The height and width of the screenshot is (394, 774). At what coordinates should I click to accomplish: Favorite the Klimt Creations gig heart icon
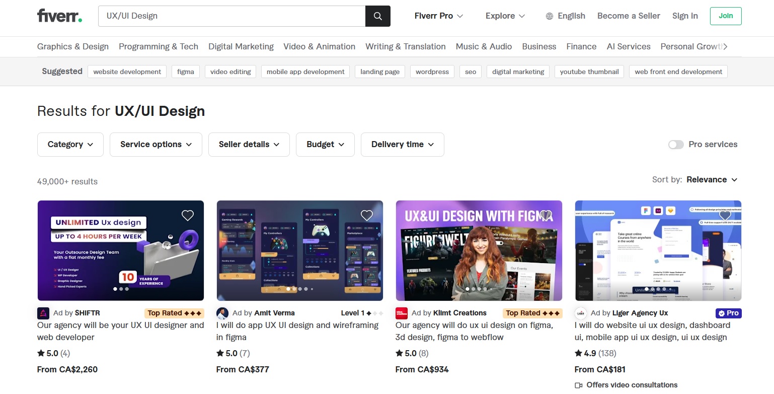(546, 216)
